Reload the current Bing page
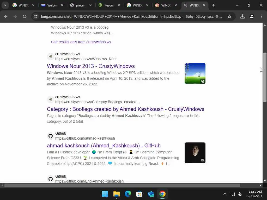 pos(25,16)
